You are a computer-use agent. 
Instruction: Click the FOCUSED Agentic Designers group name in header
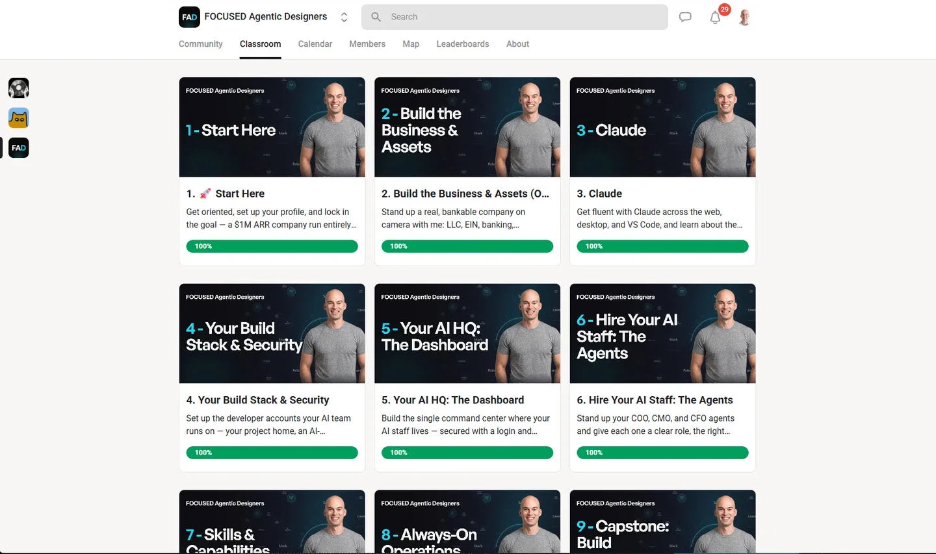click(266, 17)
